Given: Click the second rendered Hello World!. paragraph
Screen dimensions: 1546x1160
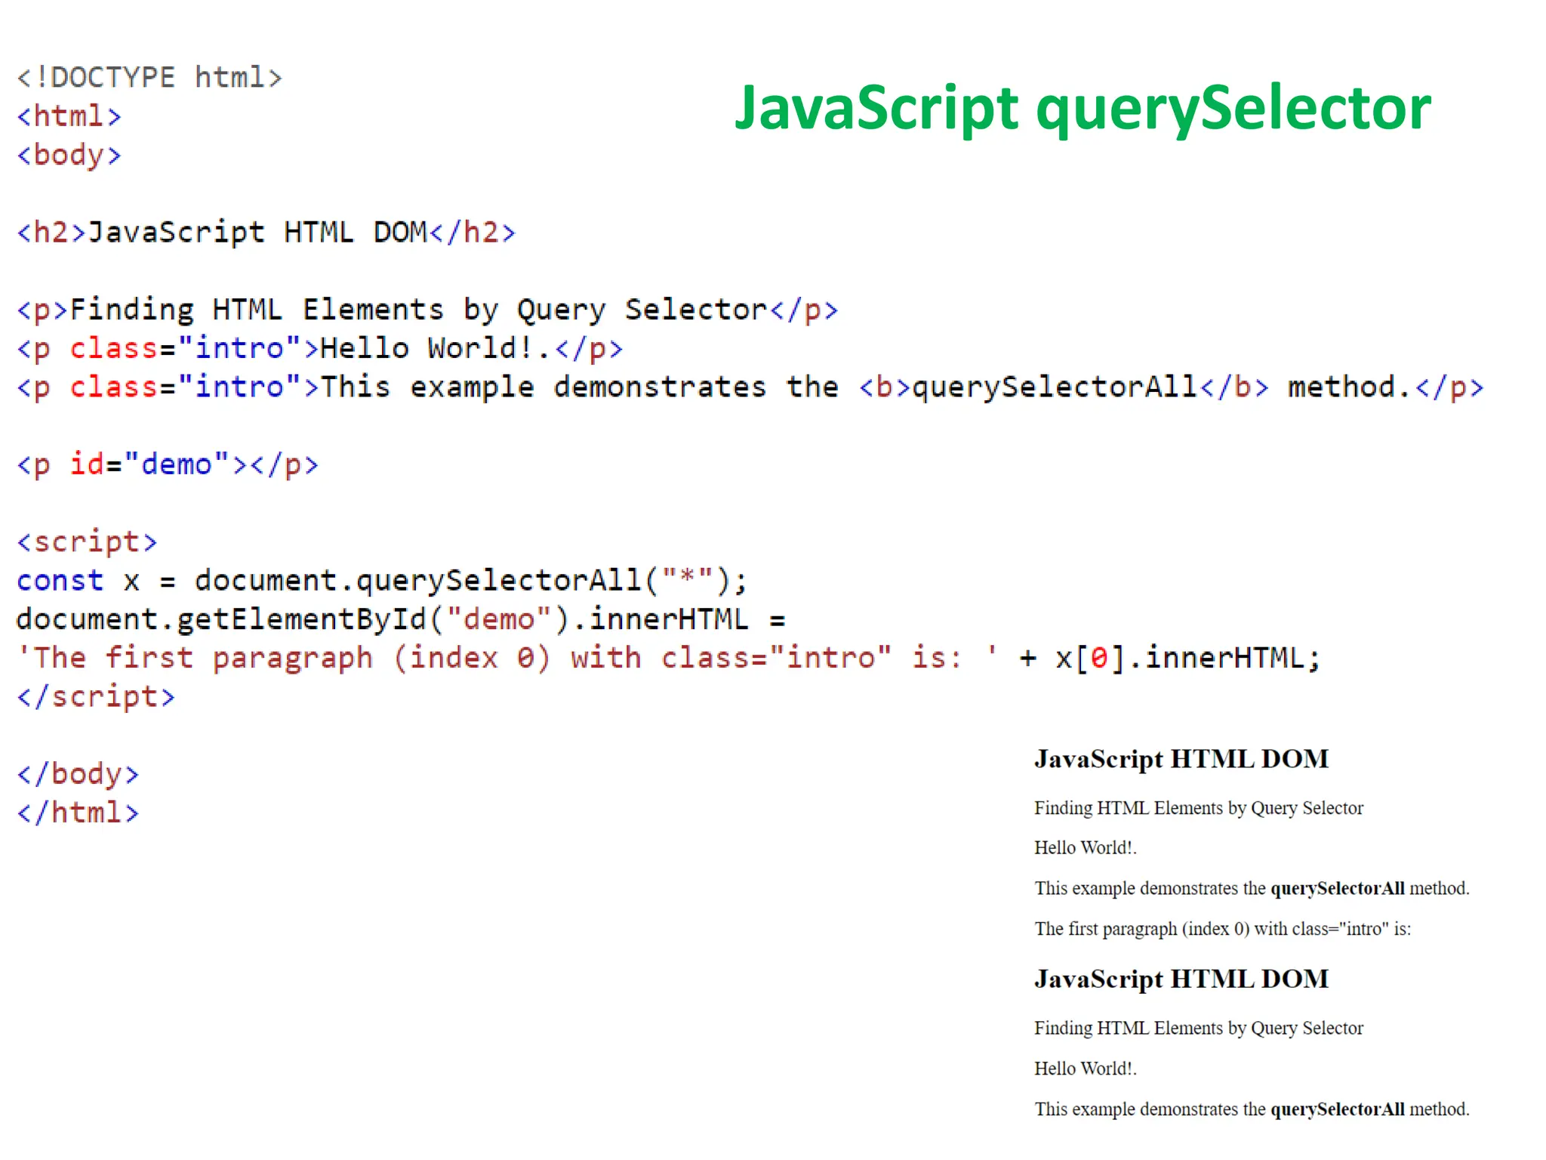Looking at the screenshot, I should [x=1086, y=1069].
